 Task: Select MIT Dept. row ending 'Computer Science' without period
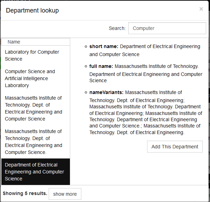[35, 108]
